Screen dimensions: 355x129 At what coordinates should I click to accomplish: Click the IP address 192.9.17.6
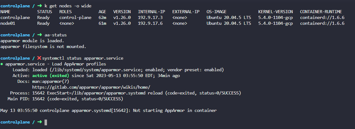click(150, 23)
